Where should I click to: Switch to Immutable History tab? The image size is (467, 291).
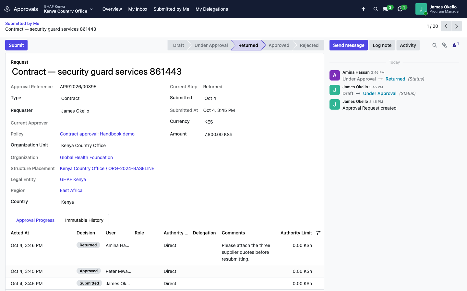point(84,220)
